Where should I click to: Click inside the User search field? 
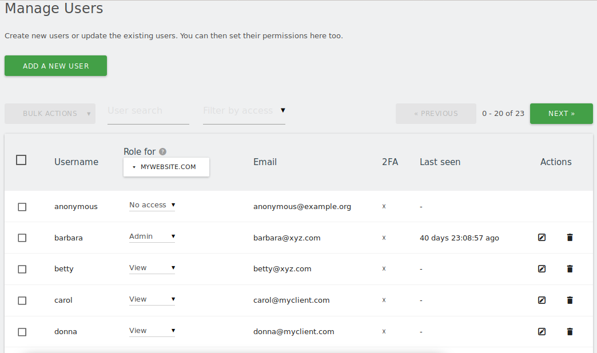(148, 110)
